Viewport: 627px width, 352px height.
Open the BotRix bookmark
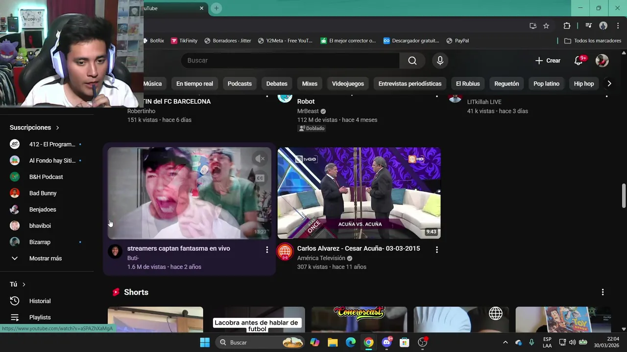pos(154,41)
